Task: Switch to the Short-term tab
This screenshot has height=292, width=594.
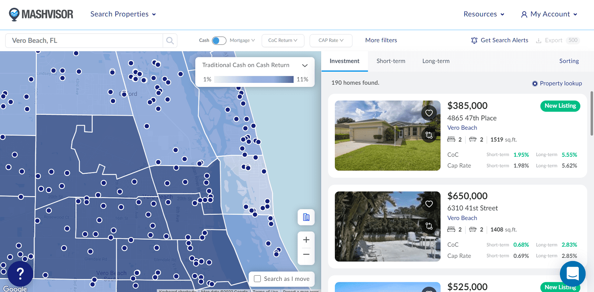Action: (x=391, y=61)
